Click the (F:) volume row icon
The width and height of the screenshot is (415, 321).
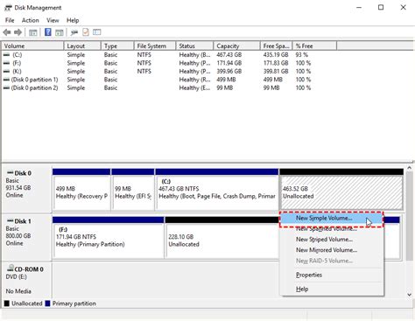point(7,63)
